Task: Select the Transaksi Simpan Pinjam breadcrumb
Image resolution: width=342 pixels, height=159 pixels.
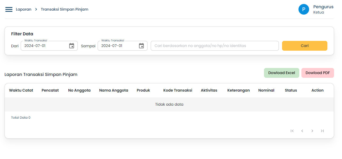Action: pos(64,9)
